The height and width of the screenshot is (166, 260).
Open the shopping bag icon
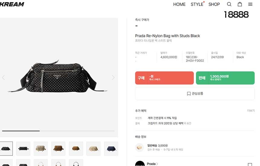[x=240, y=4]
